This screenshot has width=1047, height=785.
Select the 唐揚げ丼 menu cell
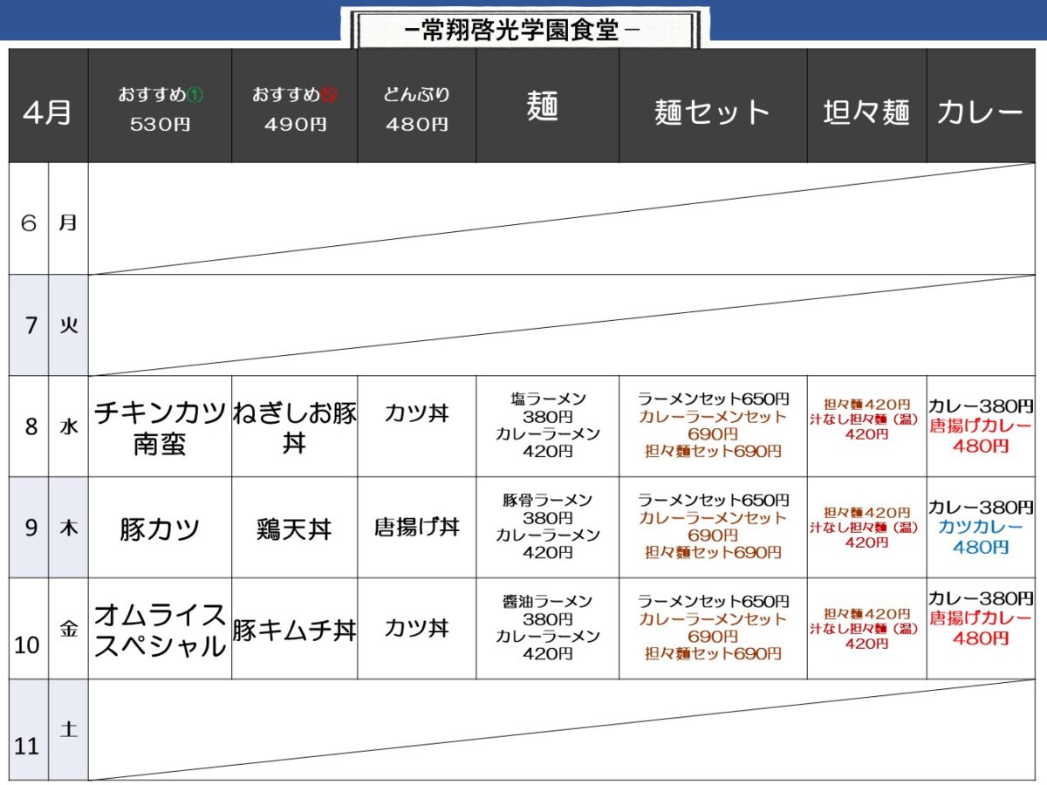click(416, 528)
